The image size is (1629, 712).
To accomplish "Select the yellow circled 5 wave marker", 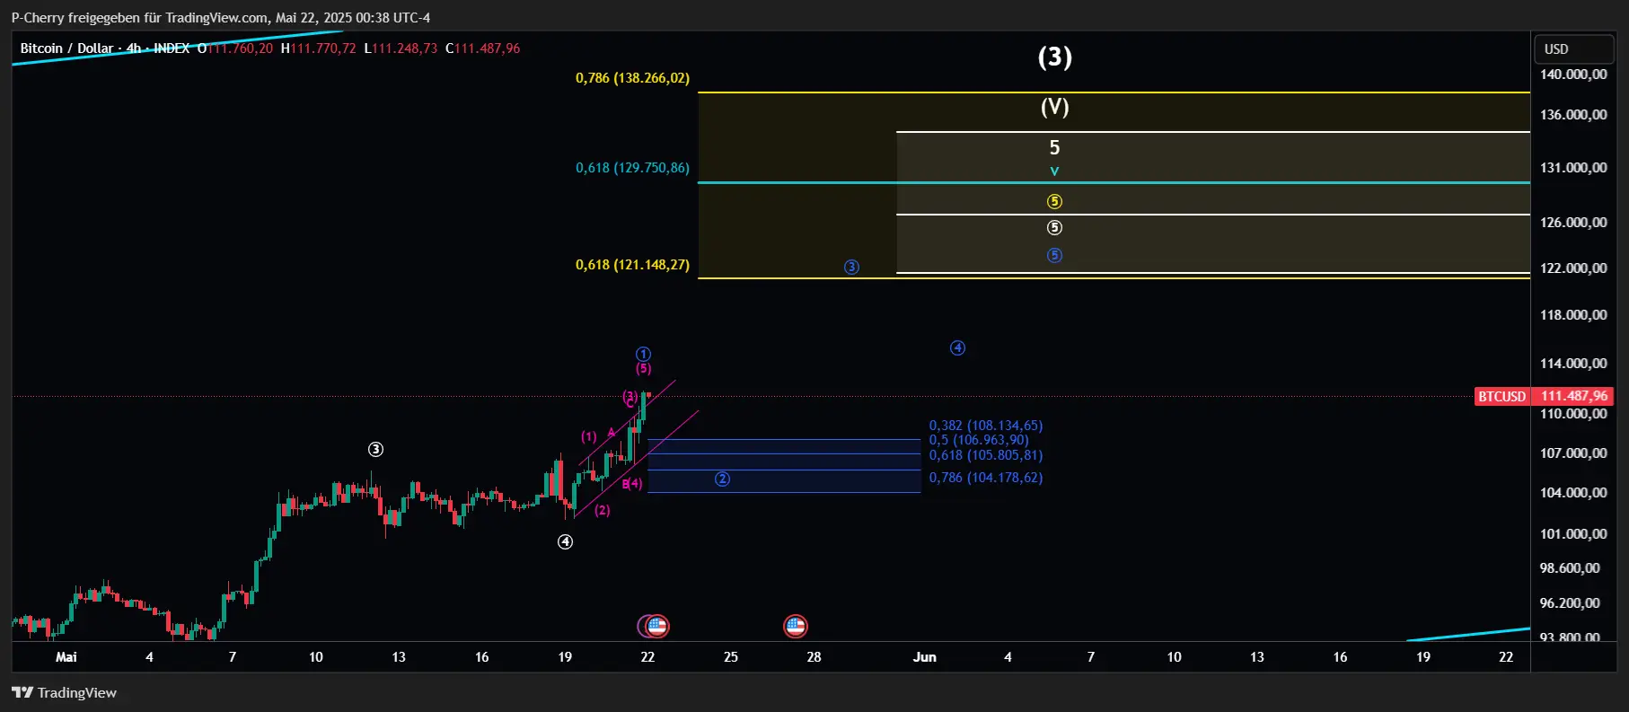I will coord(1054,201).
